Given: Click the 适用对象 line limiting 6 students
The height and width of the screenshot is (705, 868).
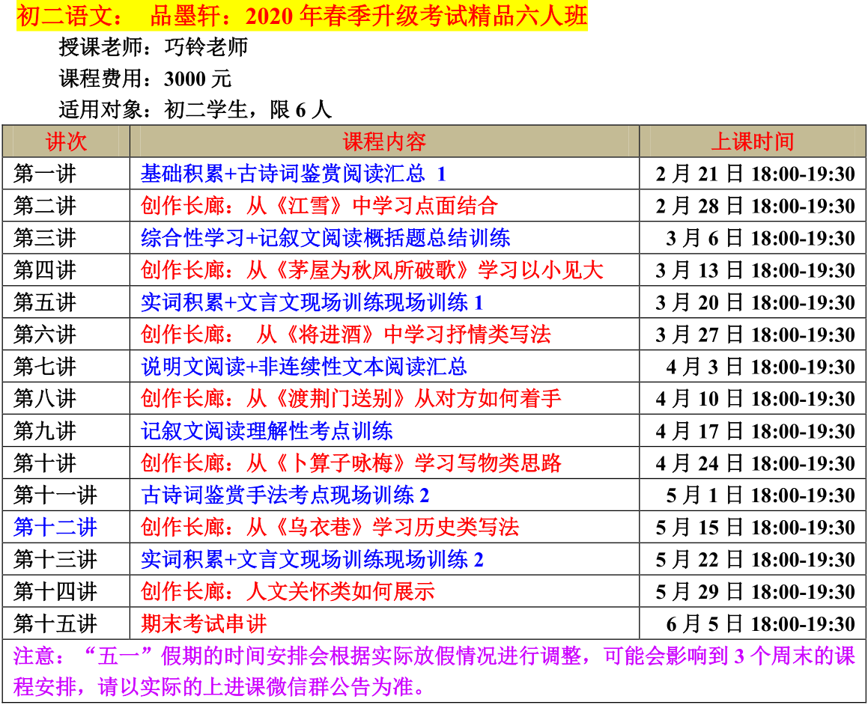Looking at the screenshot, I should tap(195, 110).
